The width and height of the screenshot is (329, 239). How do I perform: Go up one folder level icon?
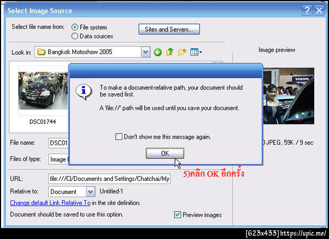click(169, 52)
